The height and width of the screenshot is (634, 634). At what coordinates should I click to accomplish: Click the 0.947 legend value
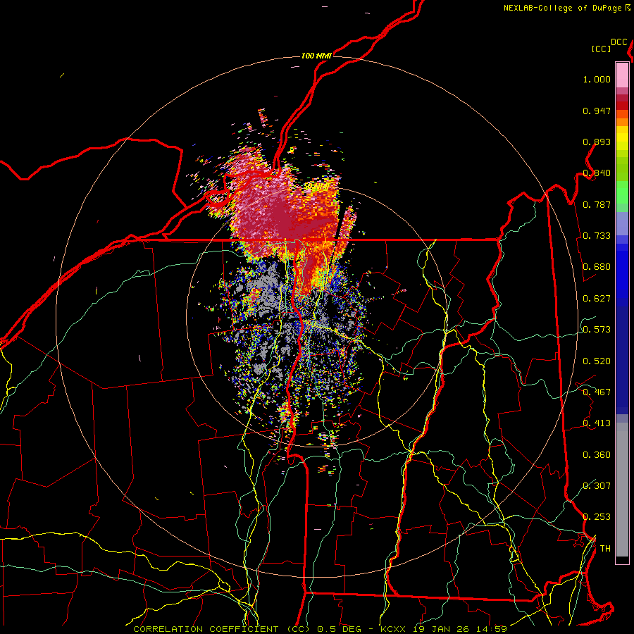coord(597,111)
